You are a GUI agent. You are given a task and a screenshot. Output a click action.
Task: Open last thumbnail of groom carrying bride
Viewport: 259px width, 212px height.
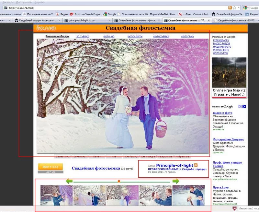[x=188, y=195]
